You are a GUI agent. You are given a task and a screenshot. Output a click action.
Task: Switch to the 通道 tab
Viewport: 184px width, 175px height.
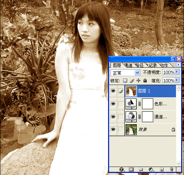(x=128, y=65)
